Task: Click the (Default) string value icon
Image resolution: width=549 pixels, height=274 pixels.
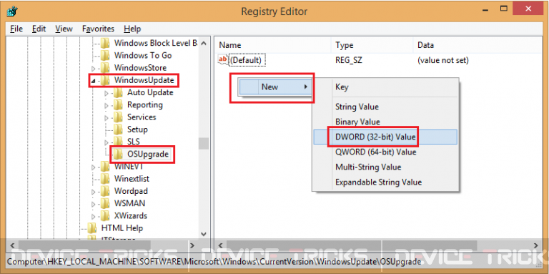Action: click(223, 60)
